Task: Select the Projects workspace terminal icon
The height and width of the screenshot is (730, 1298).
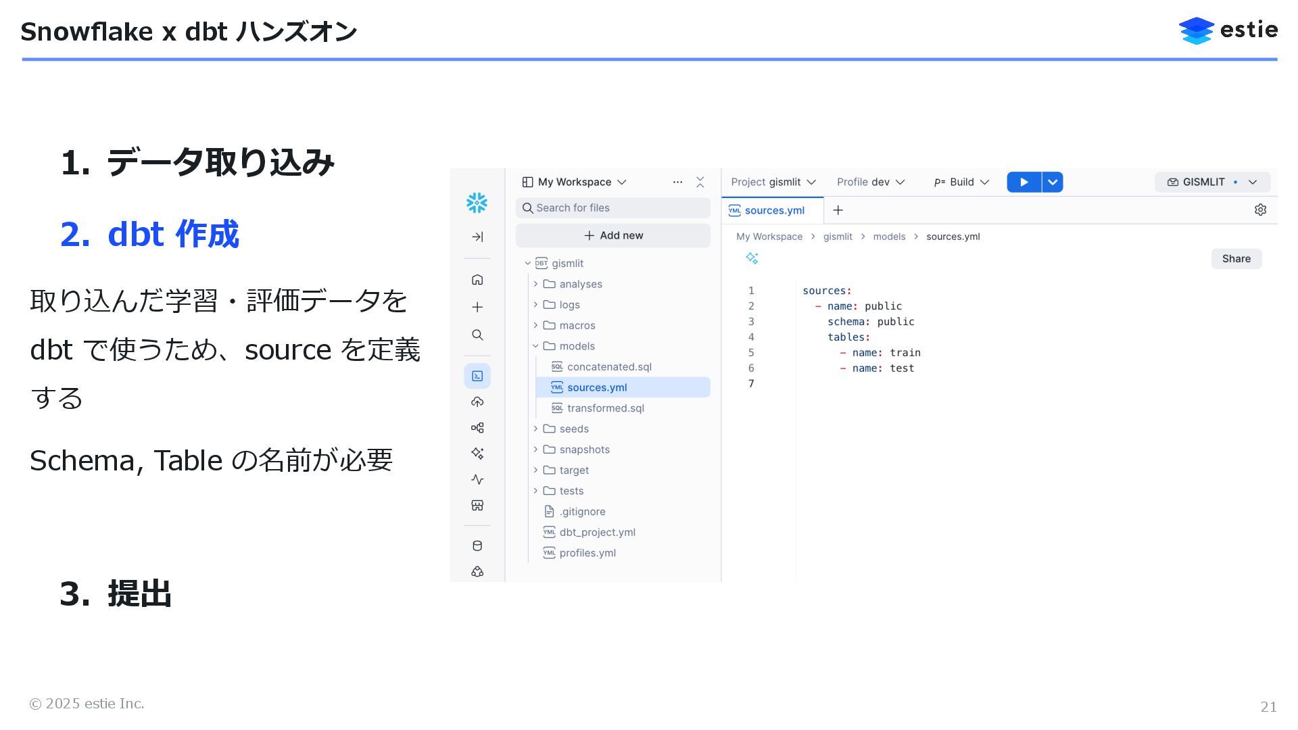Action: pyautogui.click(x=477, y=376)
